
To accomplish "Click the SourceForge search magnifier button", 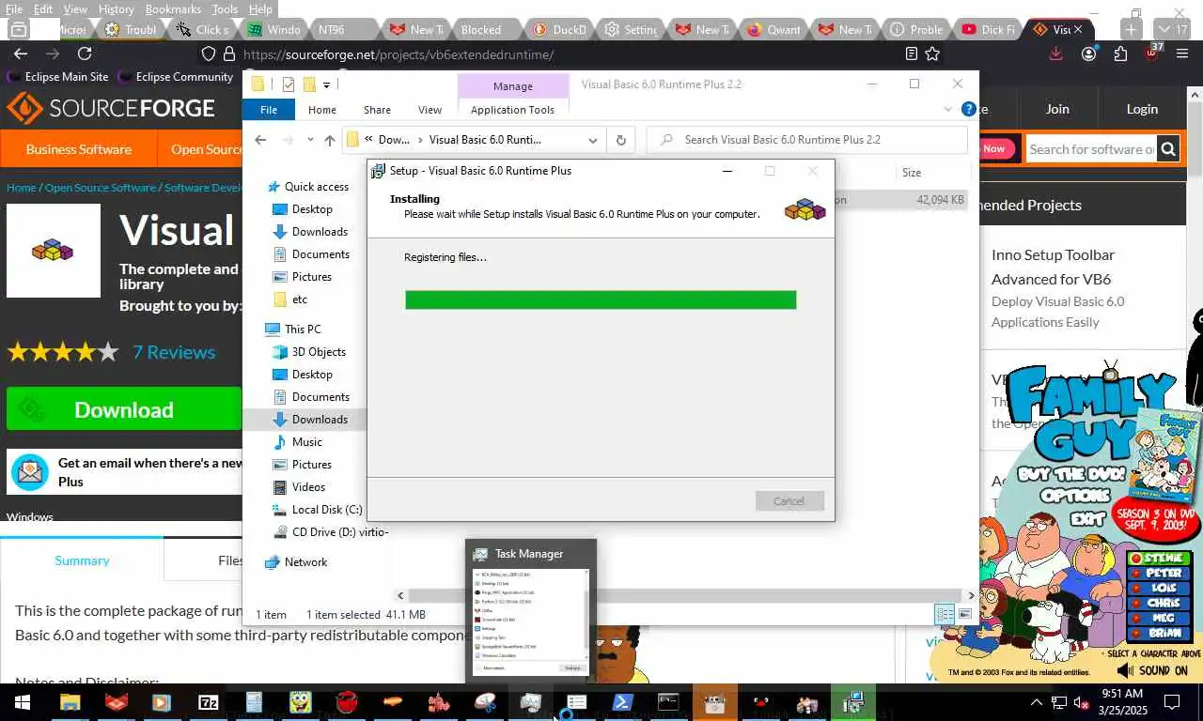I will pos(1167,148).
